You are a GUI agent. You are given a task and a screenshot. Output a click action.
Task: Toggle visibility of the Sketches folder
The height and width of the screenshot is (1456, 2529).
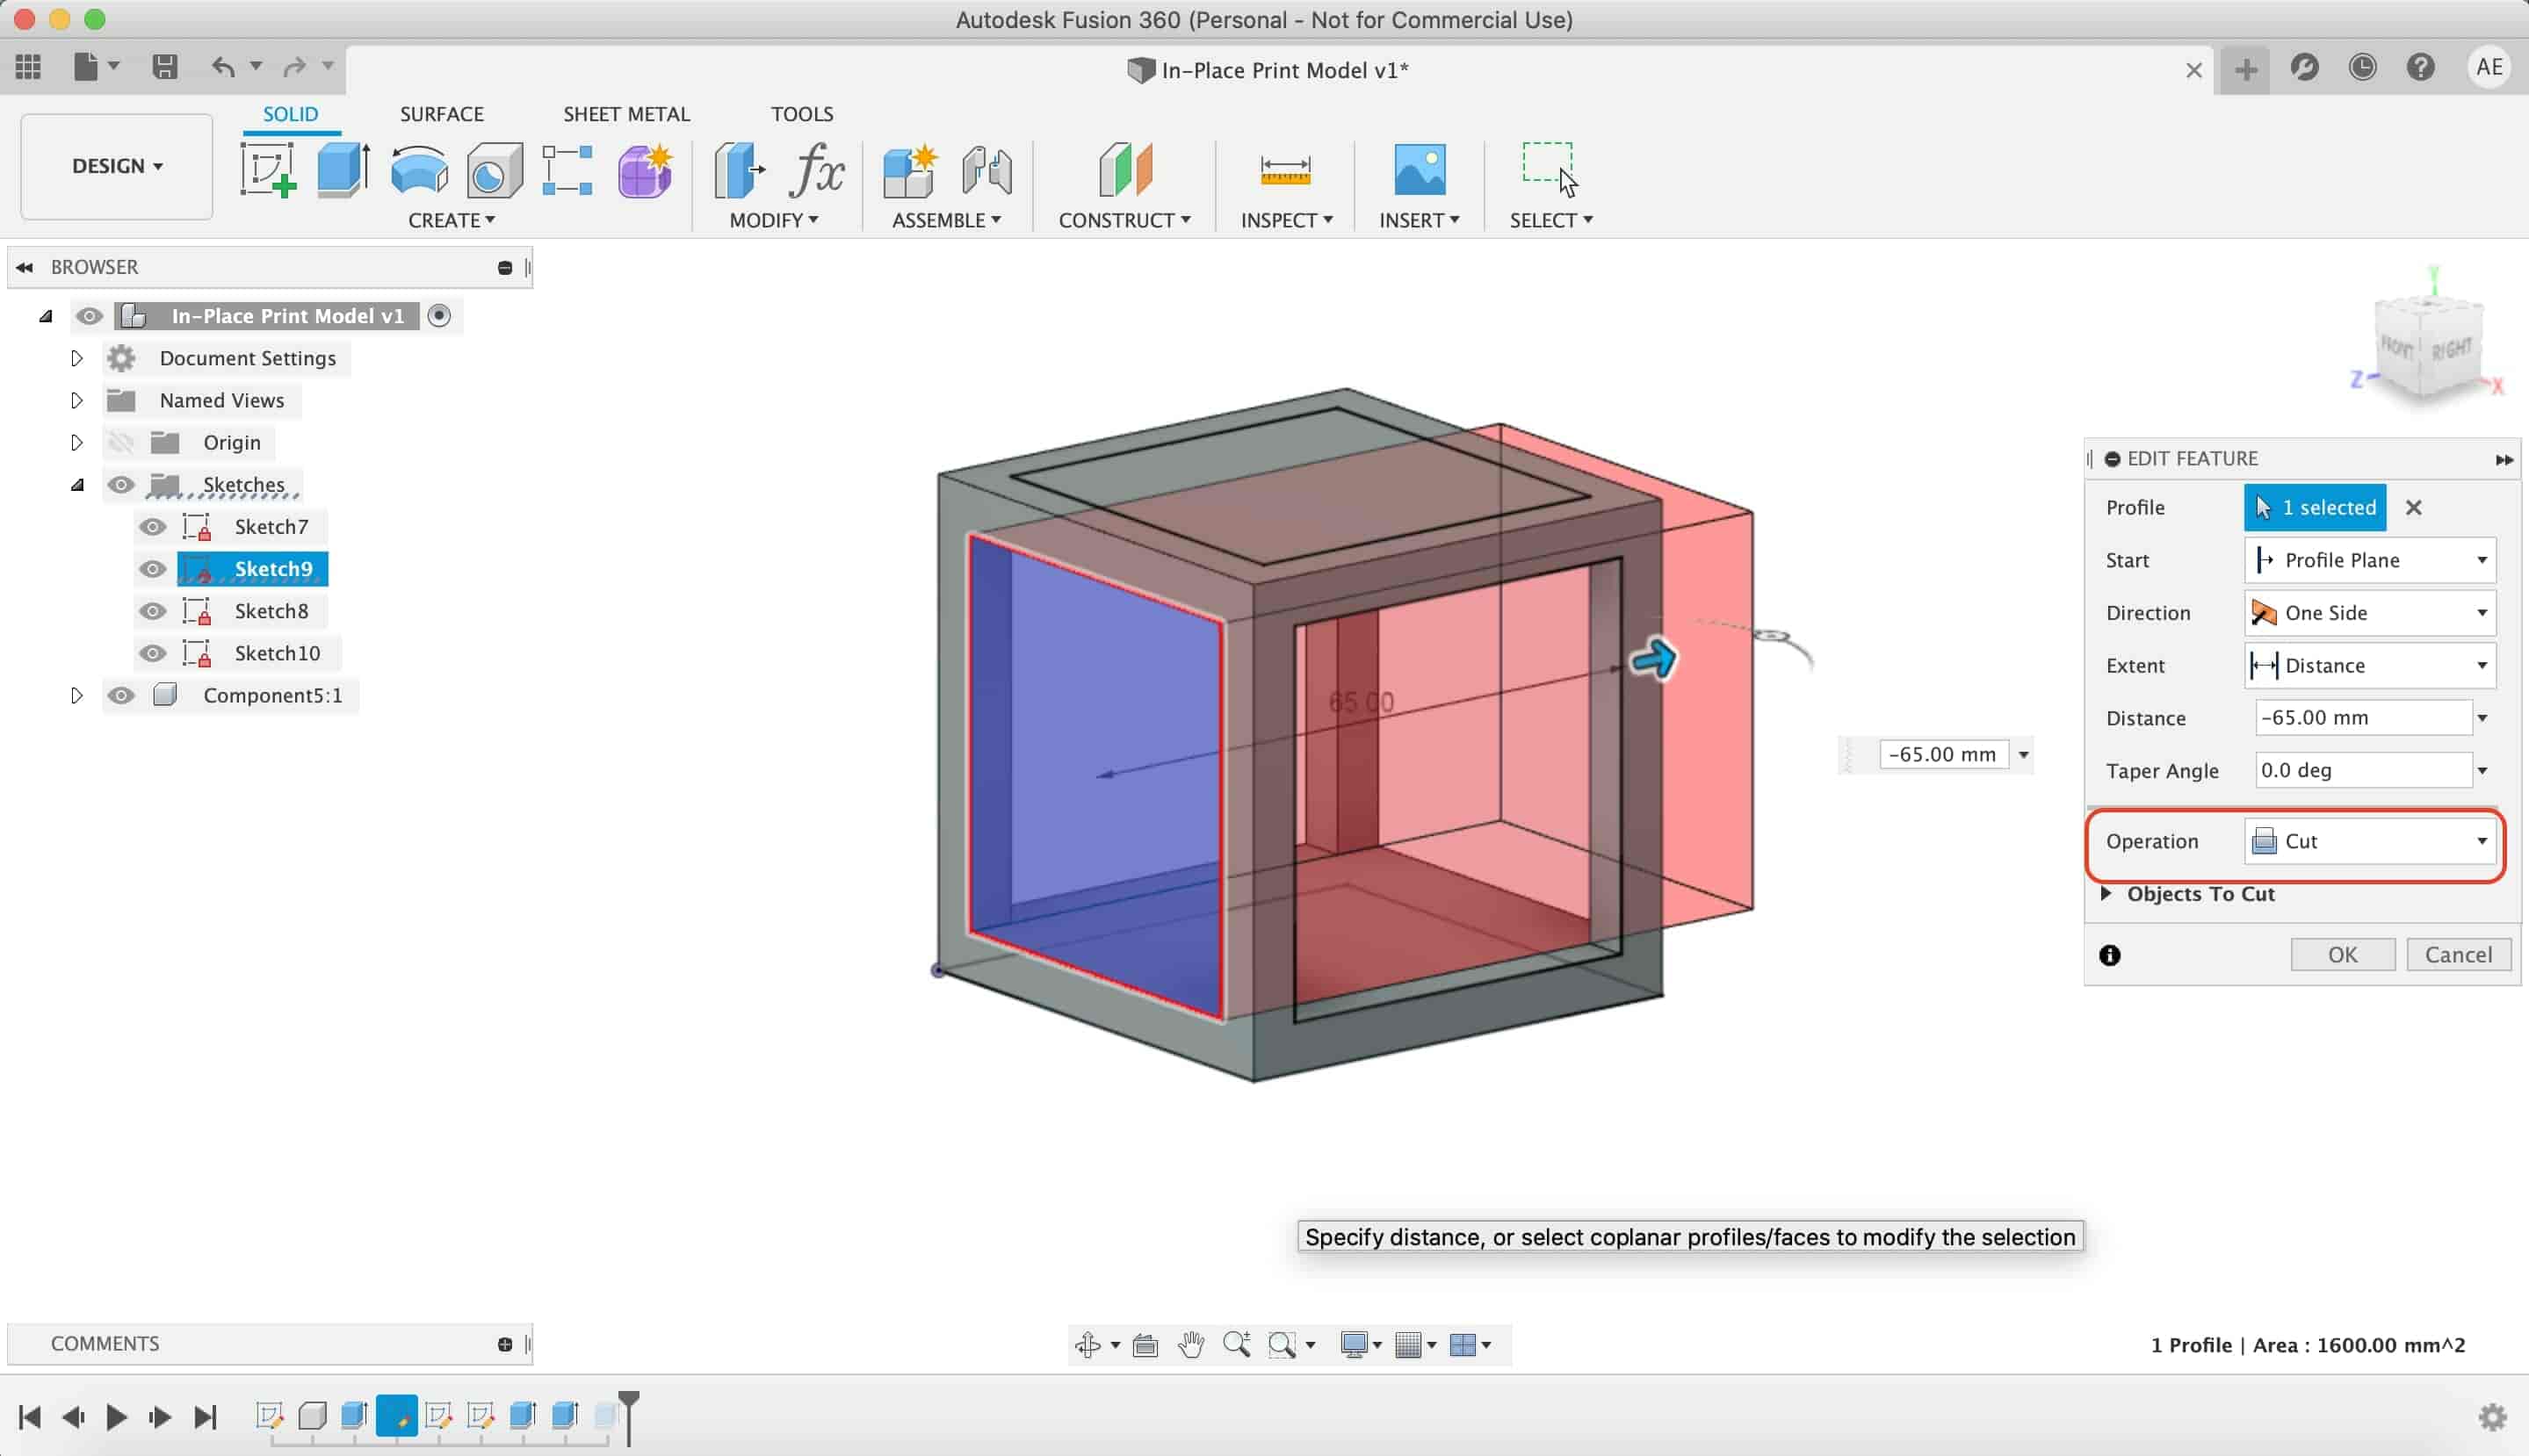[121, 485]
